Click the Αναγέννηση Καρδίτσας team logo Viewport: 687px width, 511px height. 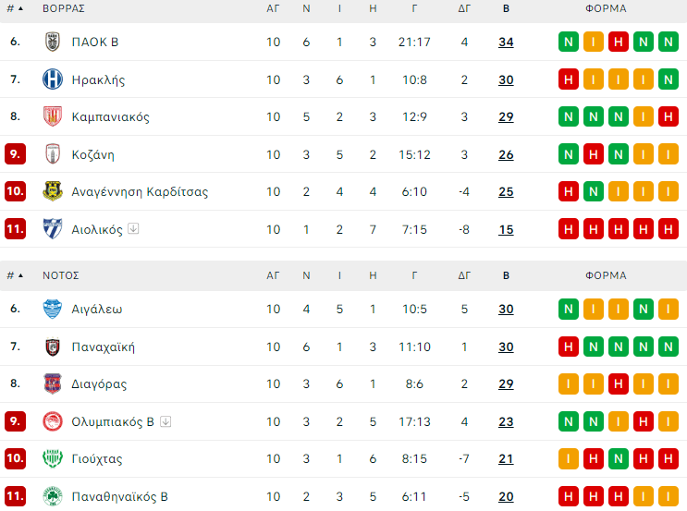point(52,192)
